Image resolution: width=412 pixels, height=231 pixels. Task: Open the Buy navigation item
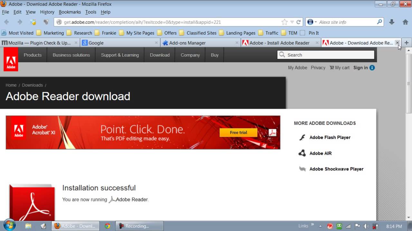[215, 55]
